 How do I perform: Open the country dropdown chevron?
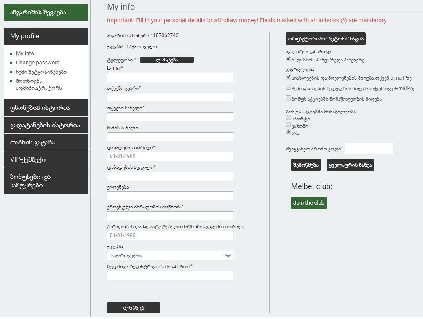click(x=228, y=255)
